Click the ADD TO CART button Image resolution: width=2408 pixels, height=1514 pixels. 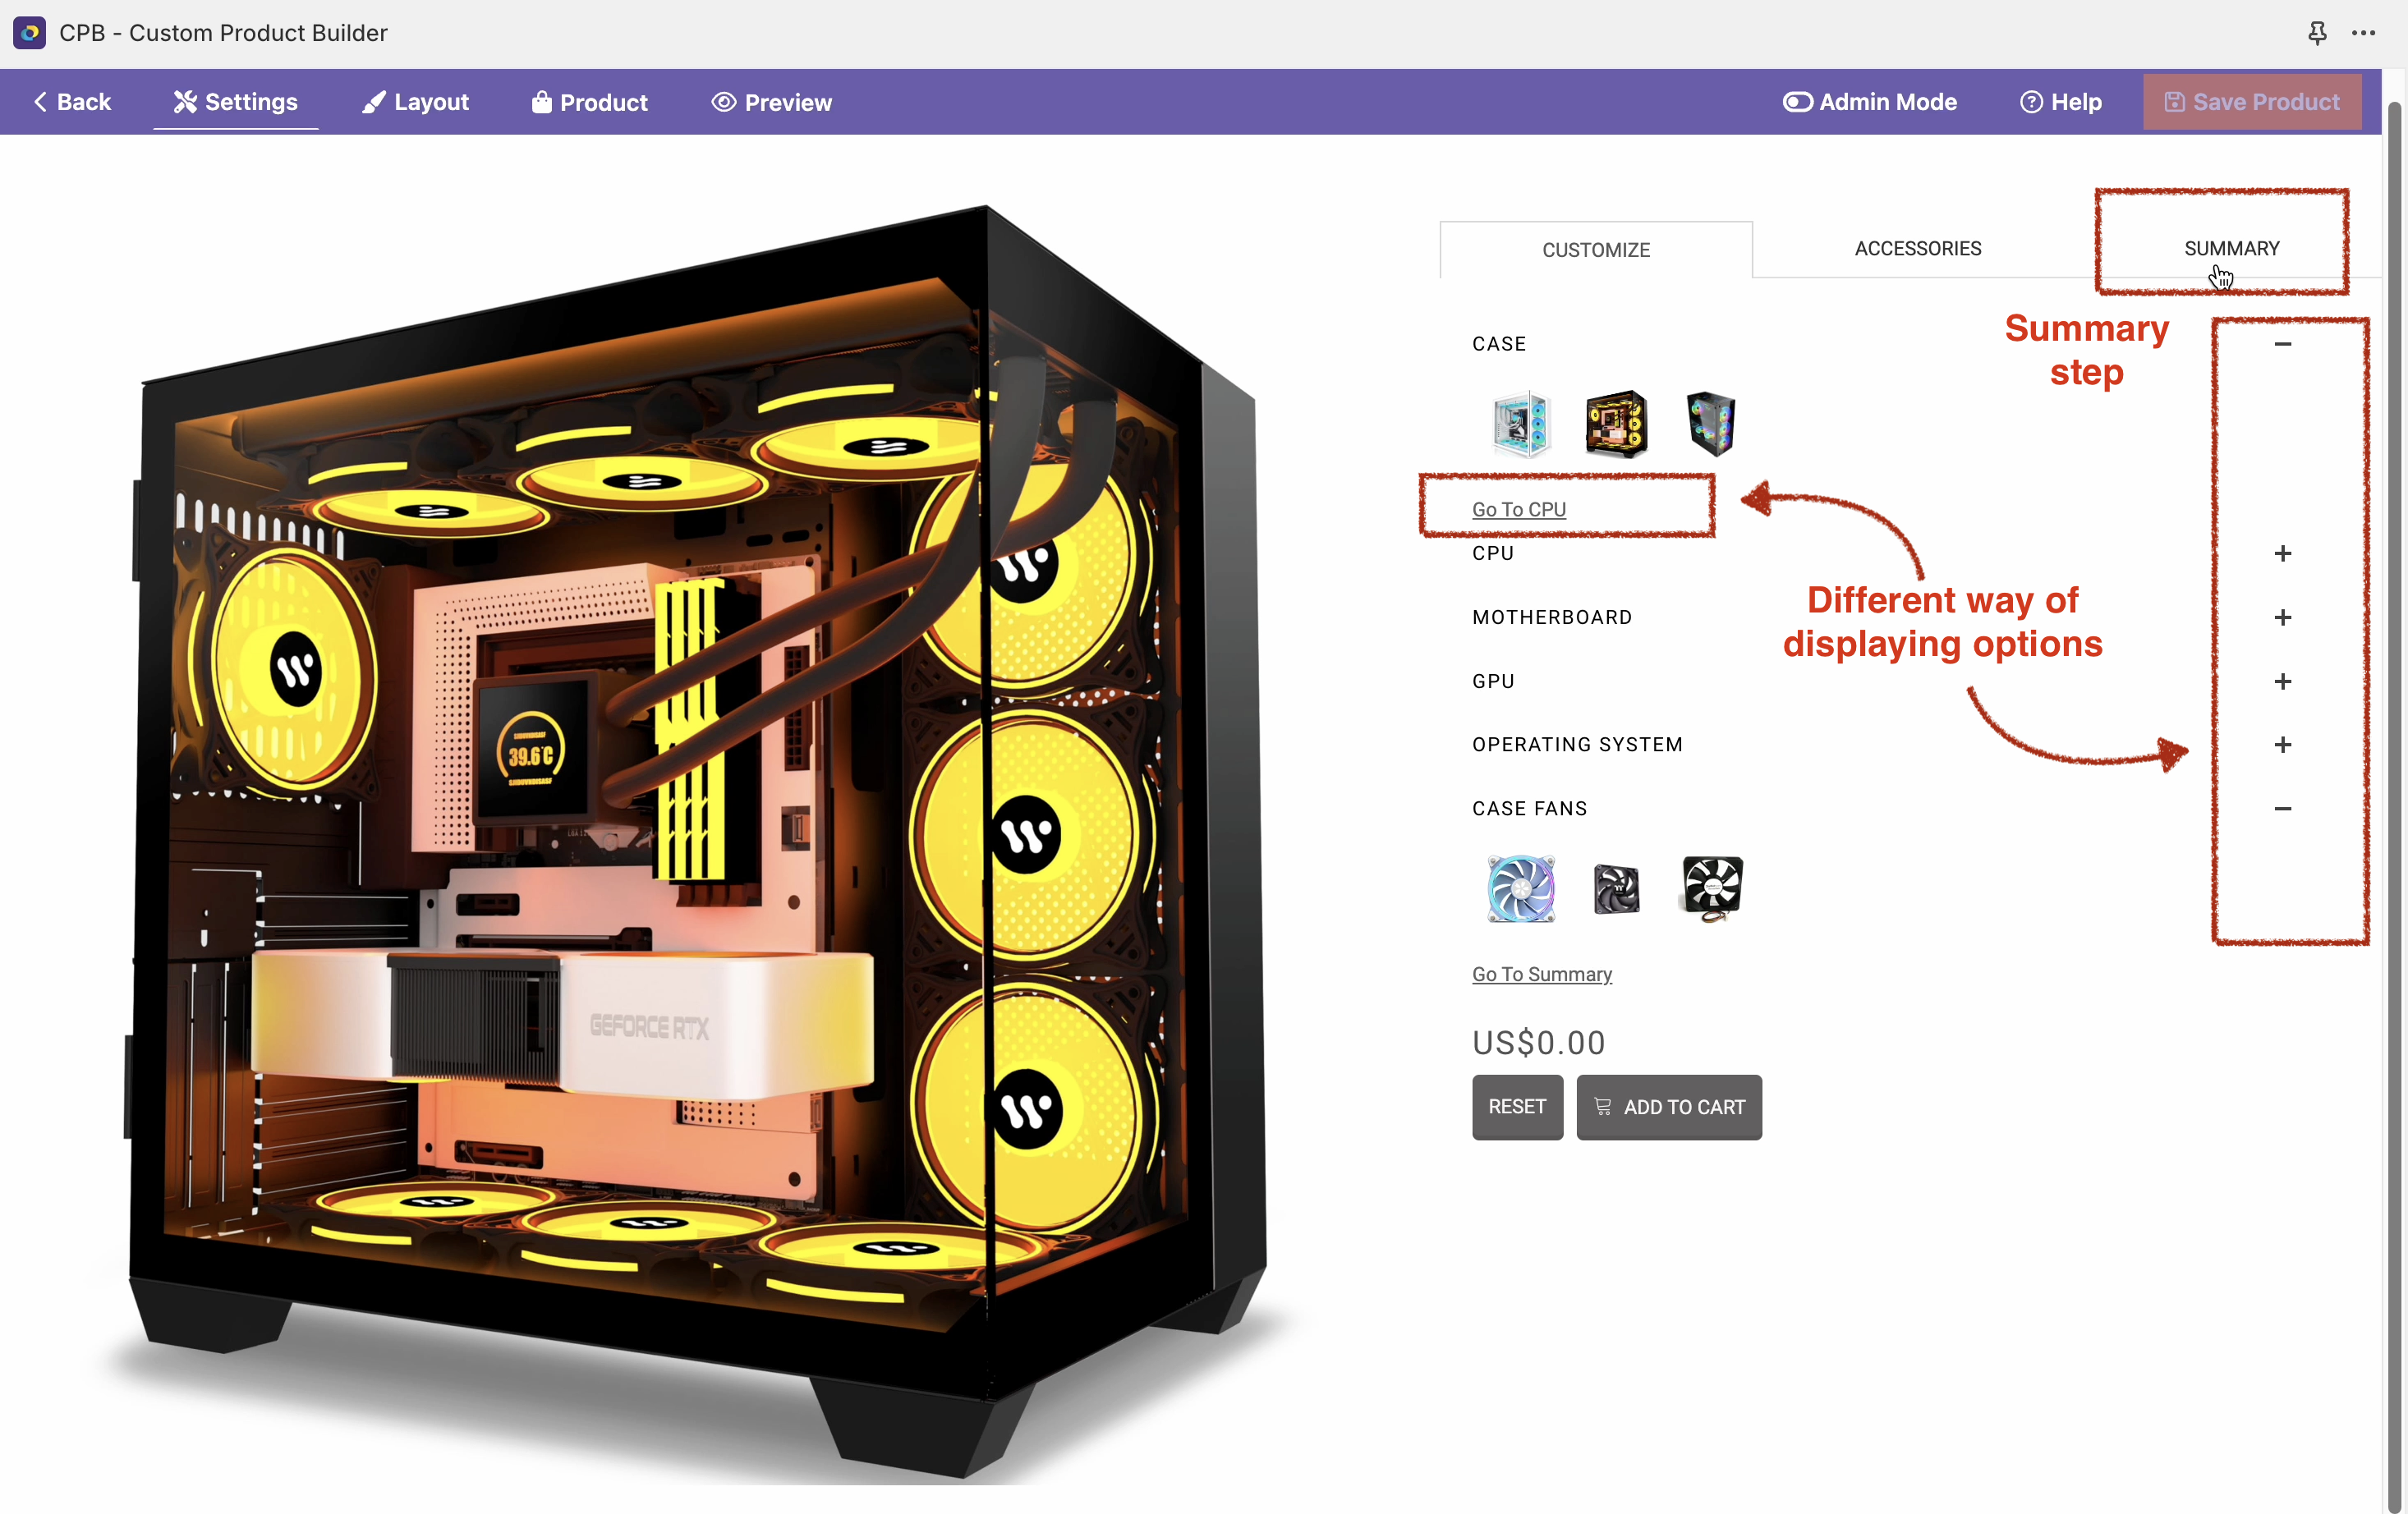click(x=1668, y=1107)
